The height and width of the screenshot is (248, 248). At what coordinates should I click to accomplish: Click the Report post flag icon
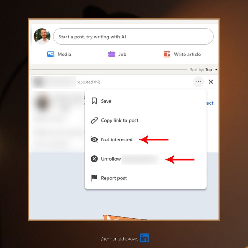coord(94,178)
